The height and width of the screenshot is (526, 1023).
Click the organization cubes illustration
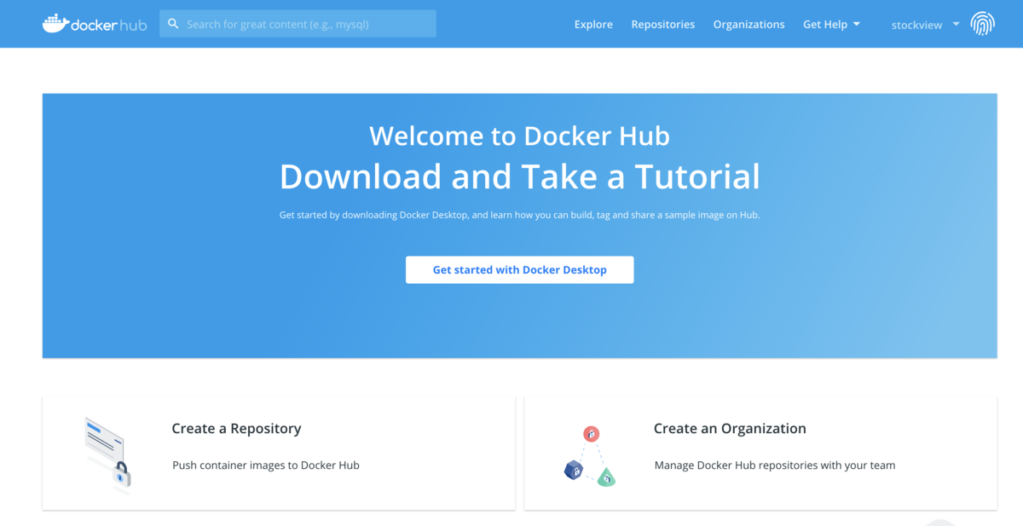coord(590,456)
